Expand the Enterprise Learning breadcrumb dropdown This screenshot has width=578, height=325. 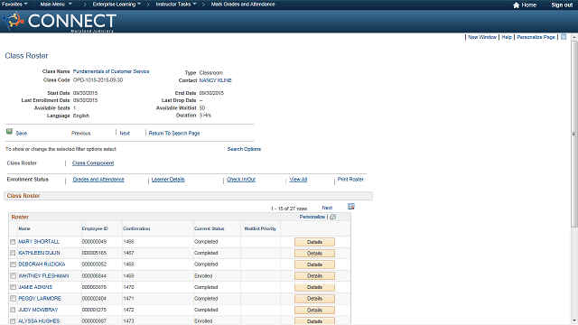pyautogui.click(x=117, y=5)
